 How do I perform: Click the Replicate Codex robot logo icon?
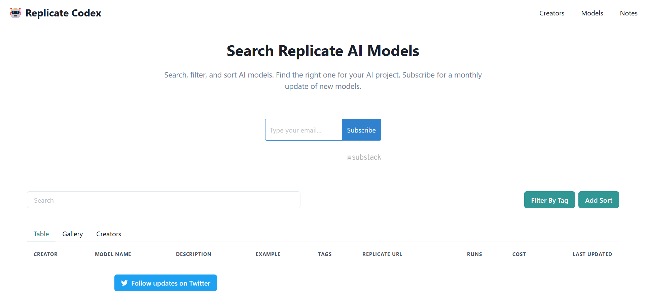(15, 13)
